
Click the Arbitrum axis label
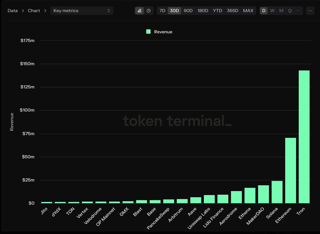click(176, 215)
